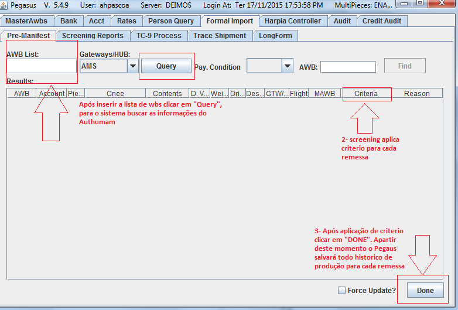Image resolution: width=458 pixels, height=310 pixels.
Task: Expand the Pay. Condition dropdown
Action: 269,66
